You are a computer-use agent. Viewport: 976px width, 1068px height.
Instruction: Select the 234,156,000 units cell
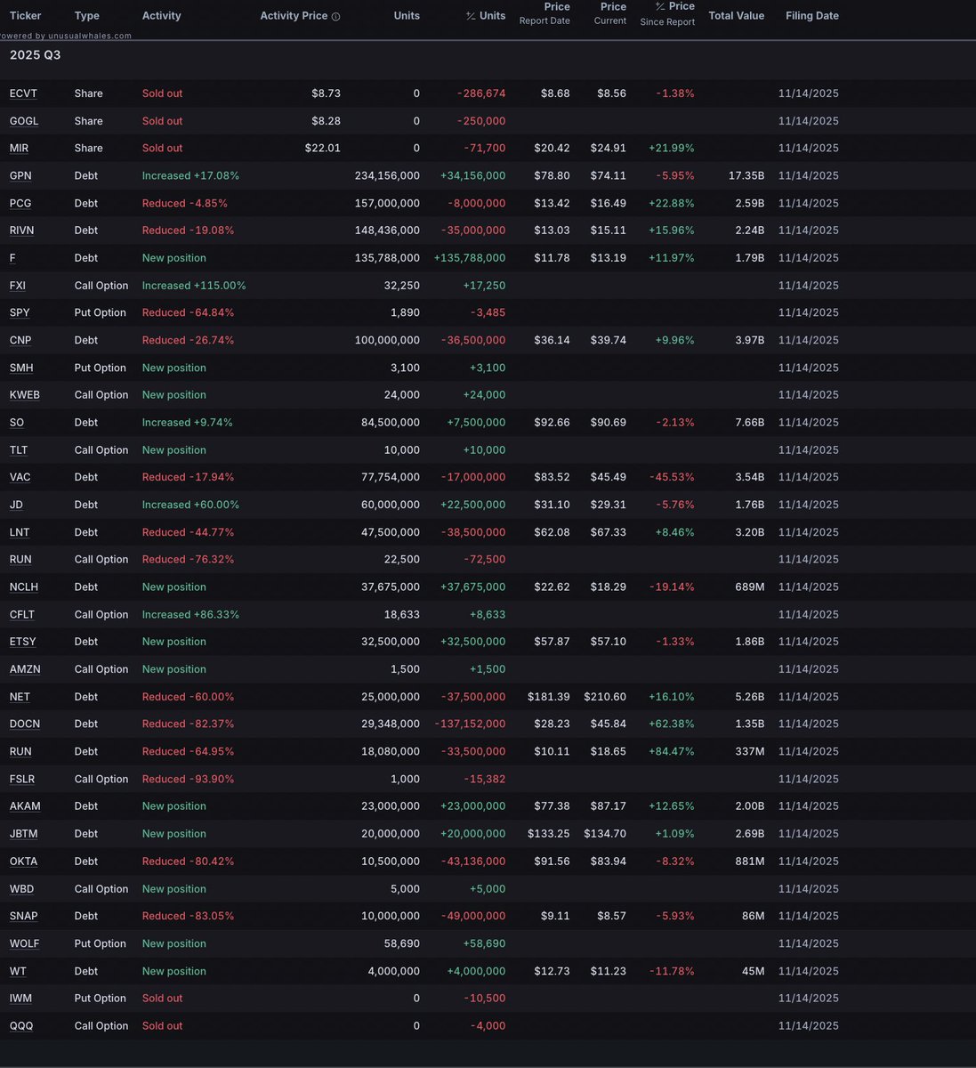(x=387, y=176)
